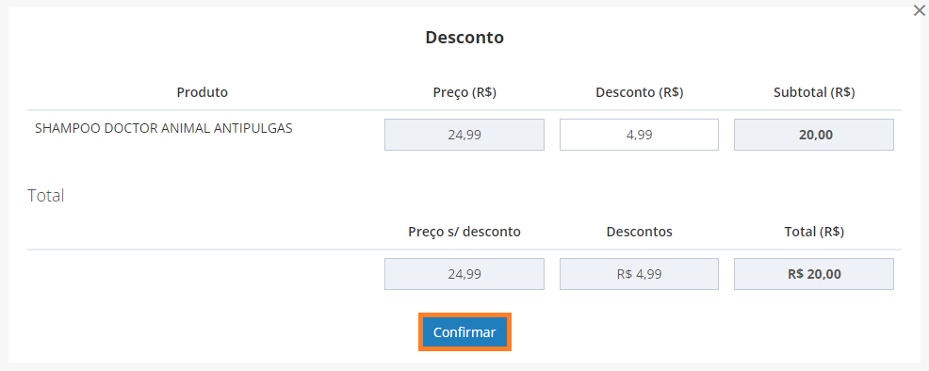Close the Desconto dialog with the X
The image size is (929, 371).
coord(919,10)
